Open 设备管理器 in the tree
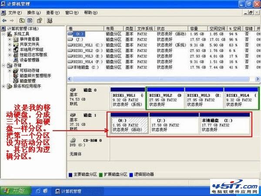Screen dimensions: 261x196 [30, 60]
